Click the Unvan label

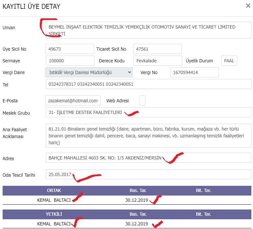point(9,28)
